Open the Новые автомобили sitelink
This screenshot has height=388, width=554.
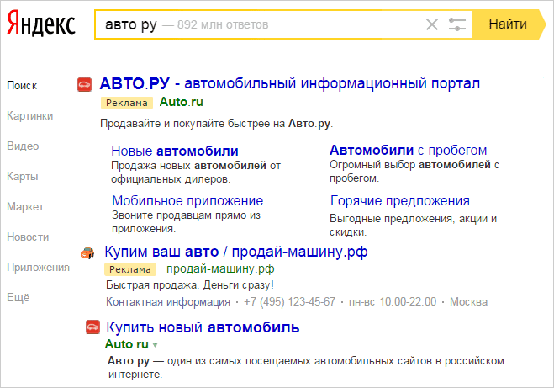[x=175, y=151]
